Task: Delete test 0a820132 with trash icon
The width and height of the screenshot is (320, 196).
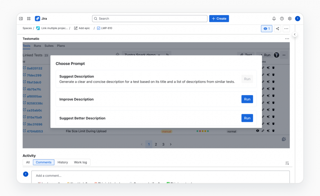Action: point(273,68)
